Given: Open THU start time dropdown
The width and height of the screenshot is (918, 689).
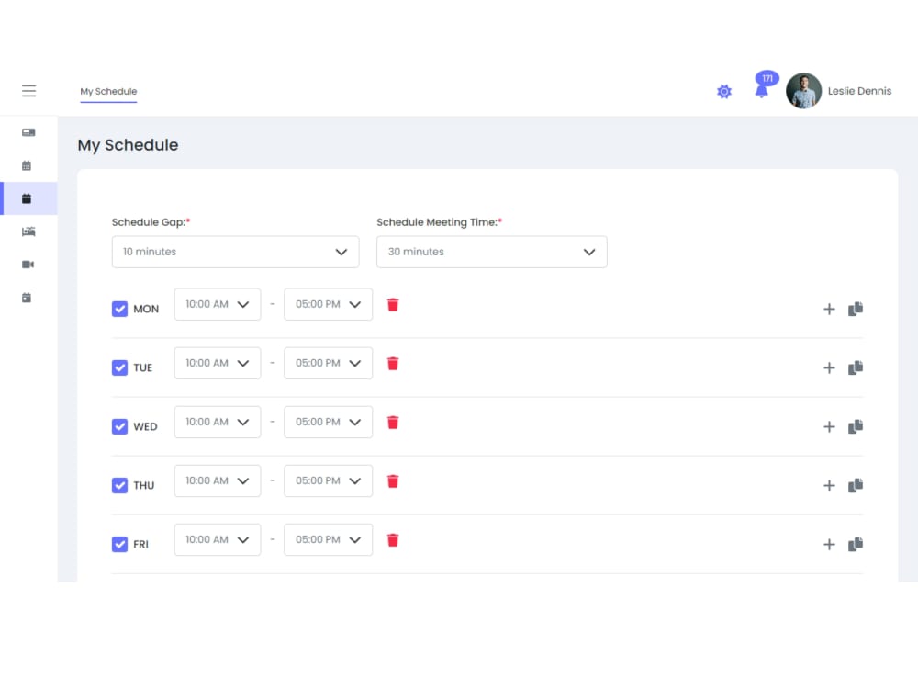Looking at the screenshot, I should (218, 481).
